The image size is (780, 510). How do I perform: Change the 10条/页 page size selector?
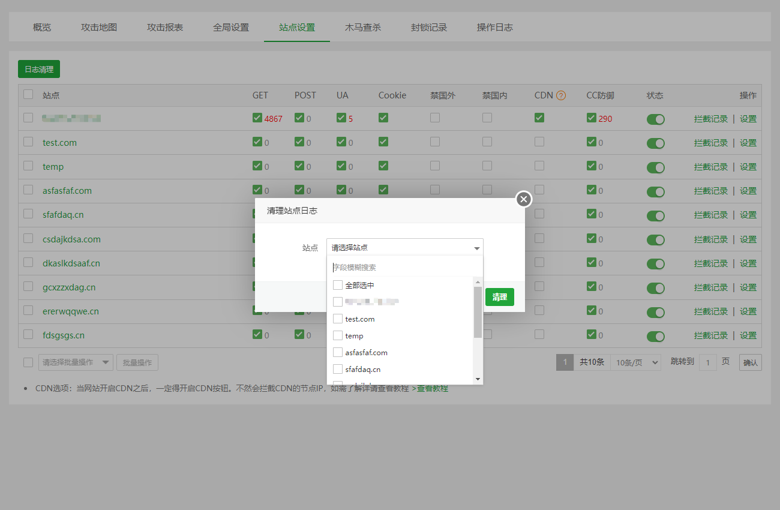[635, 362]
